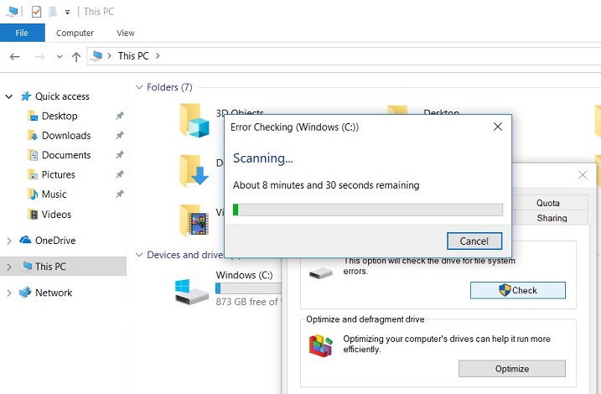Image resolution: width=601 pixels, height=394 pixels.
Task: Go up one level with up arrow
Action: pos(76,57)
